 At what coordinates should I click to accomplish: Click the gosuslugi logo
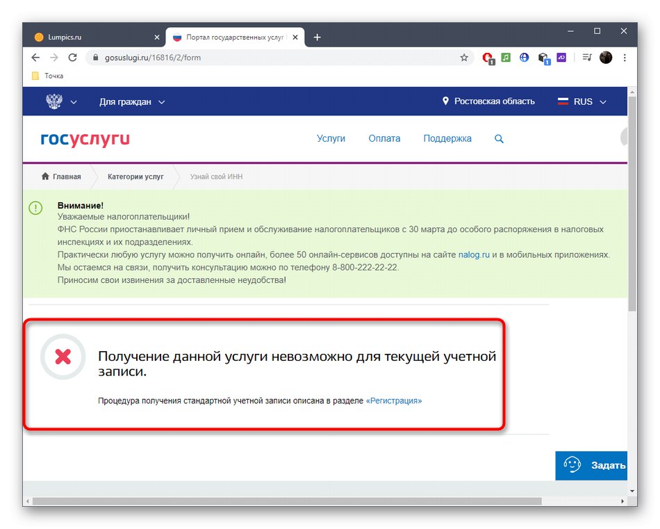[x=85, y=140]
